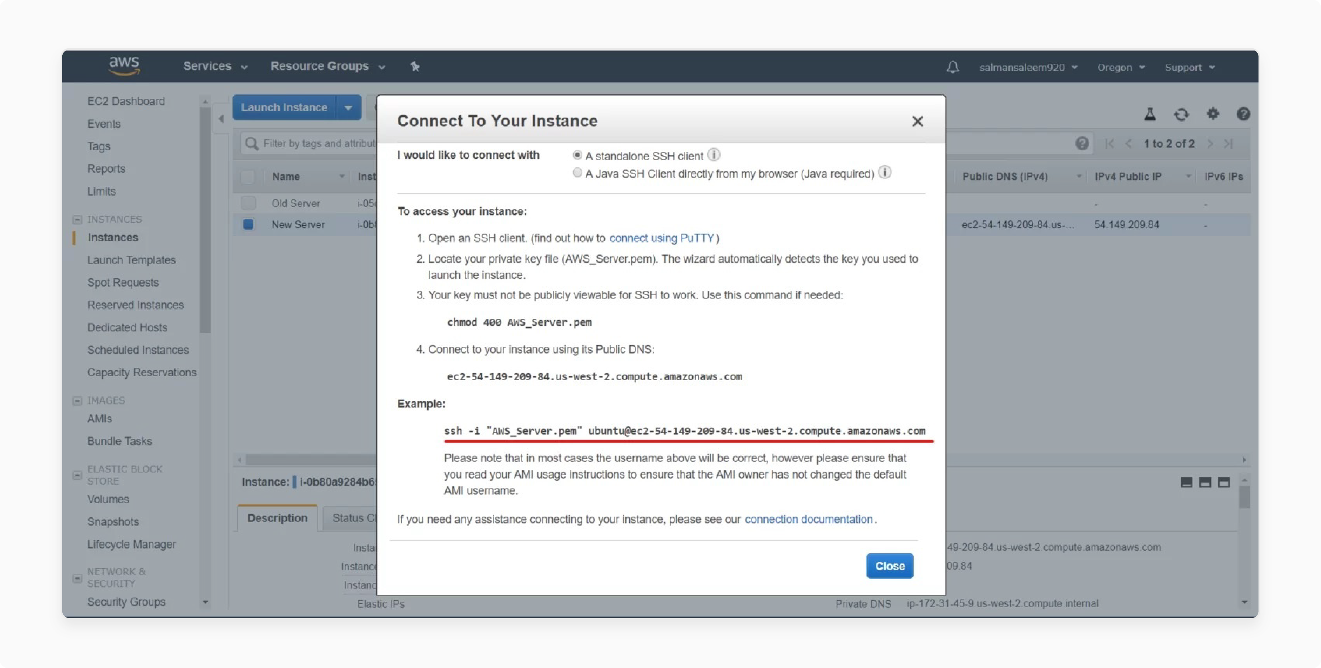Go to next page of instances

[1210, 144]
